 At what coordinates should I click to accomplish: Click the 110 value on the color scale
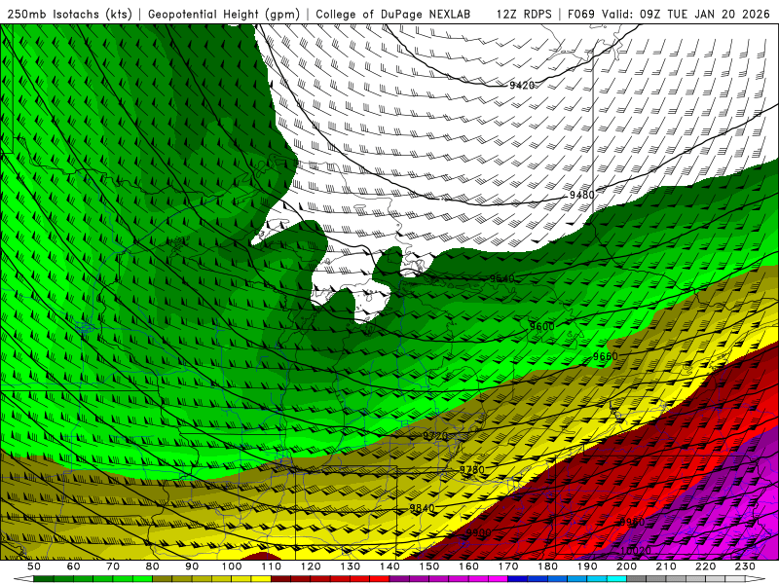[271, 566]
